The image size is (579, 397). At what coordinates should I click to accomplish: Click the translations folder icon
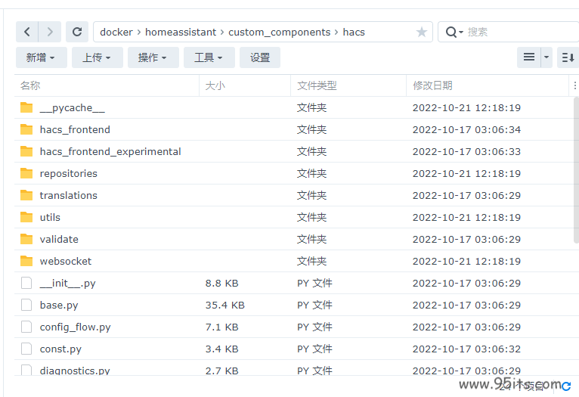point(26,195)
